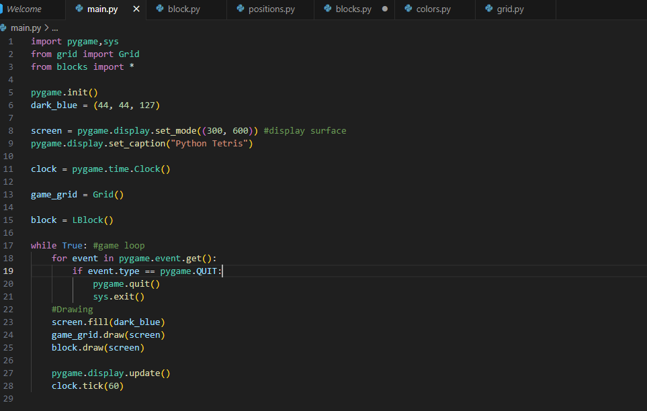Click the dark_blue tuple value (44, 44, 127)
Screen dimensions: 647x411
click(x=126, y=105)
